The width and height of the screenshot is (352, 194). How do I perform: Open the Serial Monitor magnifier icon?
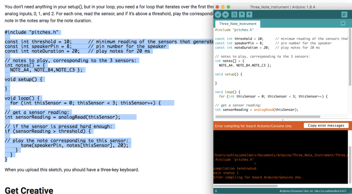[x=344, y=15]
